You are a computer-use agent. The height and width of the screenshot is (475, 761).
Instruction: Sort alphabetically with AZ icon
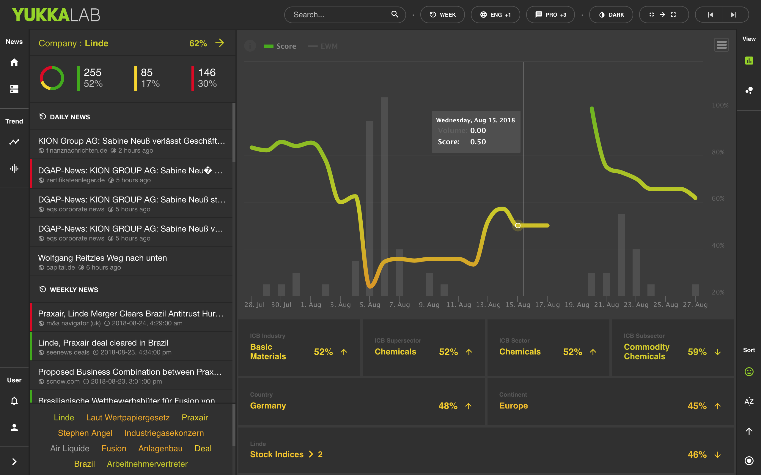749,401
